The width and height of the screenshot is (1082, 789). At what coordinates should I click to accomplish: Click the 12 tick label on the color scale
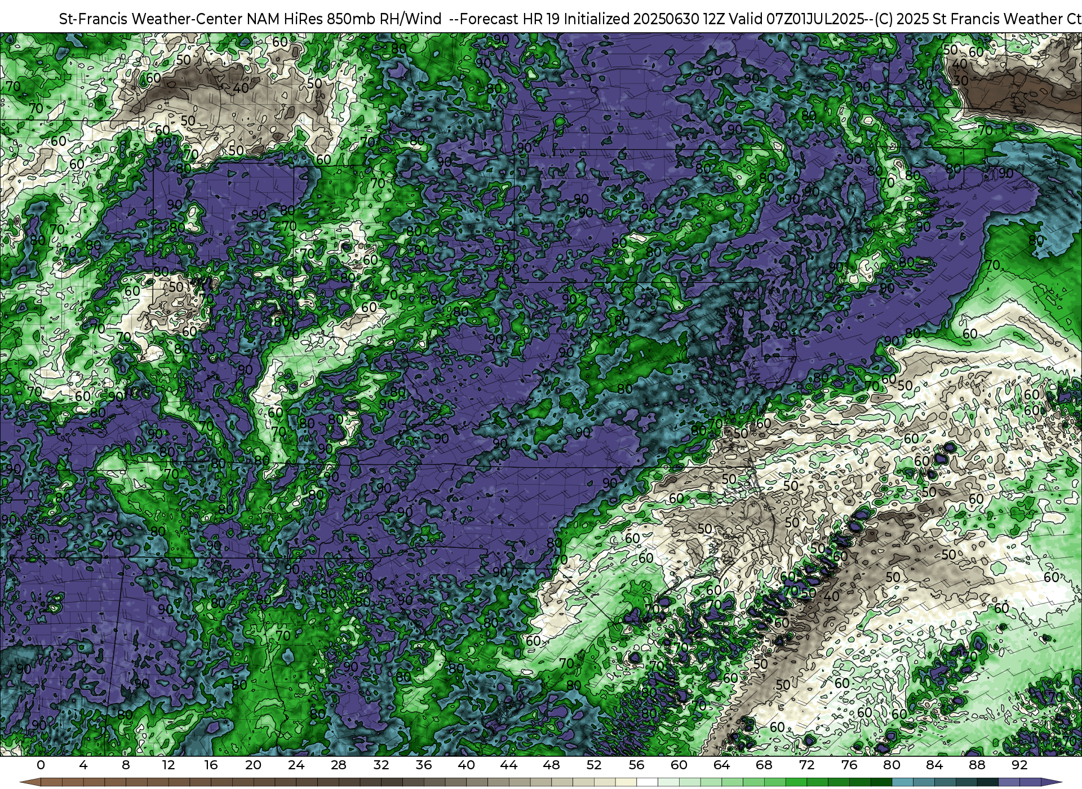click(168, 765)
